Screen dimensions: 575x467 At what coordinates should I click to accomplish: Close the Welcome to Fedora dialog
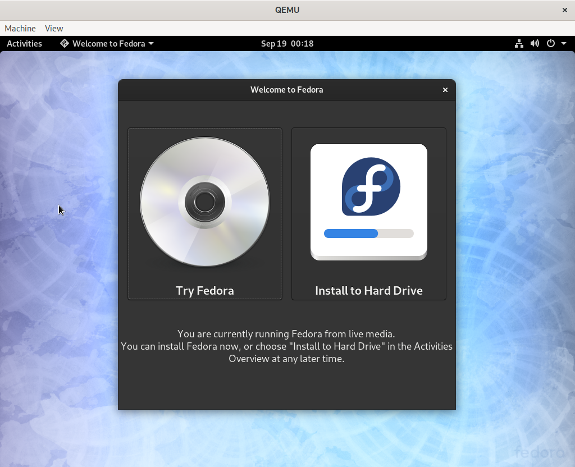click(445, 90)
